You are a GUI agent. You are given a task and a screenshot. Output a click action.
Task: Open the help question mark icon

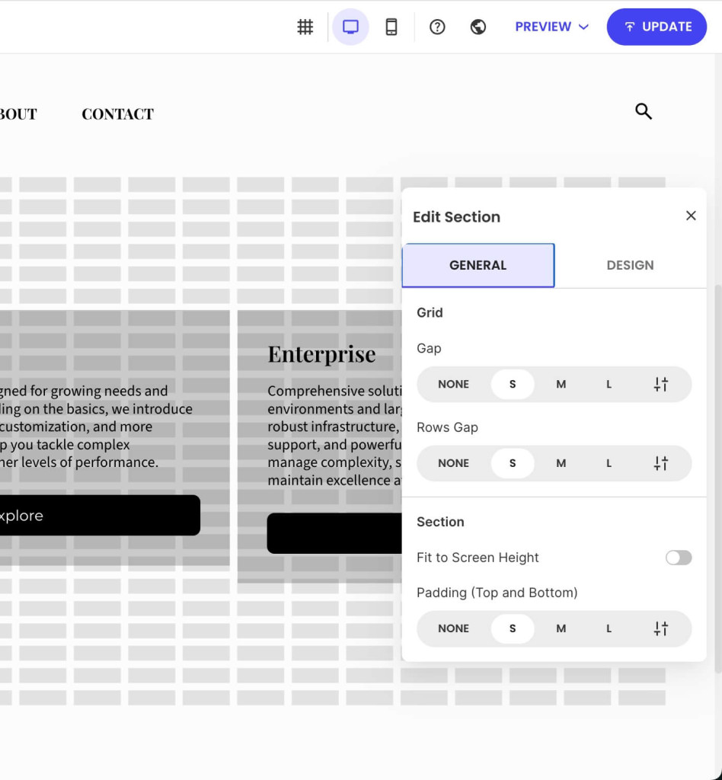[437, 27]
